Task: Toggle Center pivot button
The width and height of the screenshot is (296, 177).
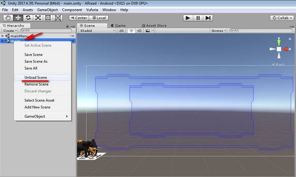Action: [79, 18]
